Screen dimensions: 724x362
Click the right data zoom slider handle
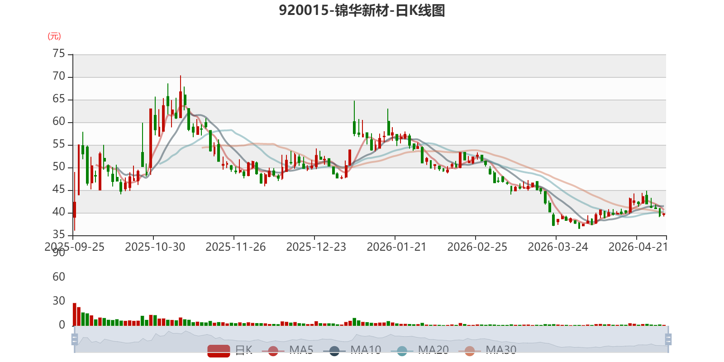point(668,339)
